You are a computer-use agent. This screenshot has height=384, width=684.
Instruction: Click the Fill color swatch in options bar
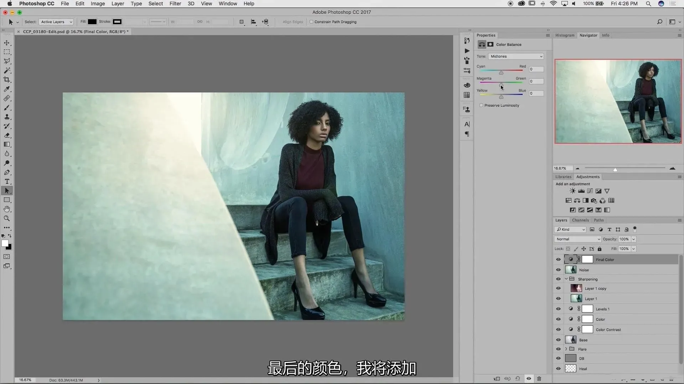92,22
